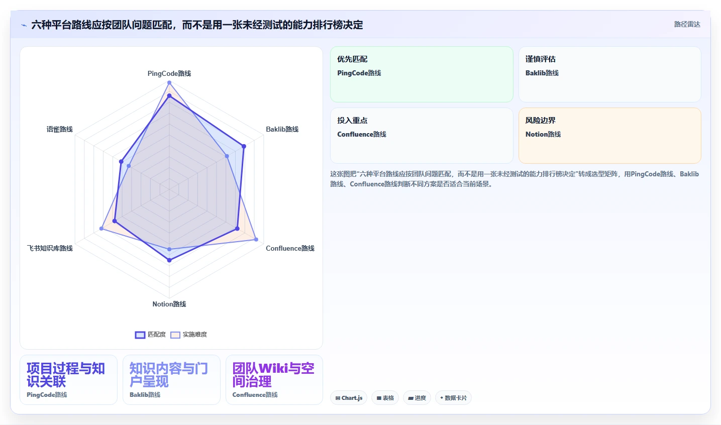The width and height of the screenshot is (721, 425).
Task: Open the 优先匹配 card
Action: (x=422, y=74)
